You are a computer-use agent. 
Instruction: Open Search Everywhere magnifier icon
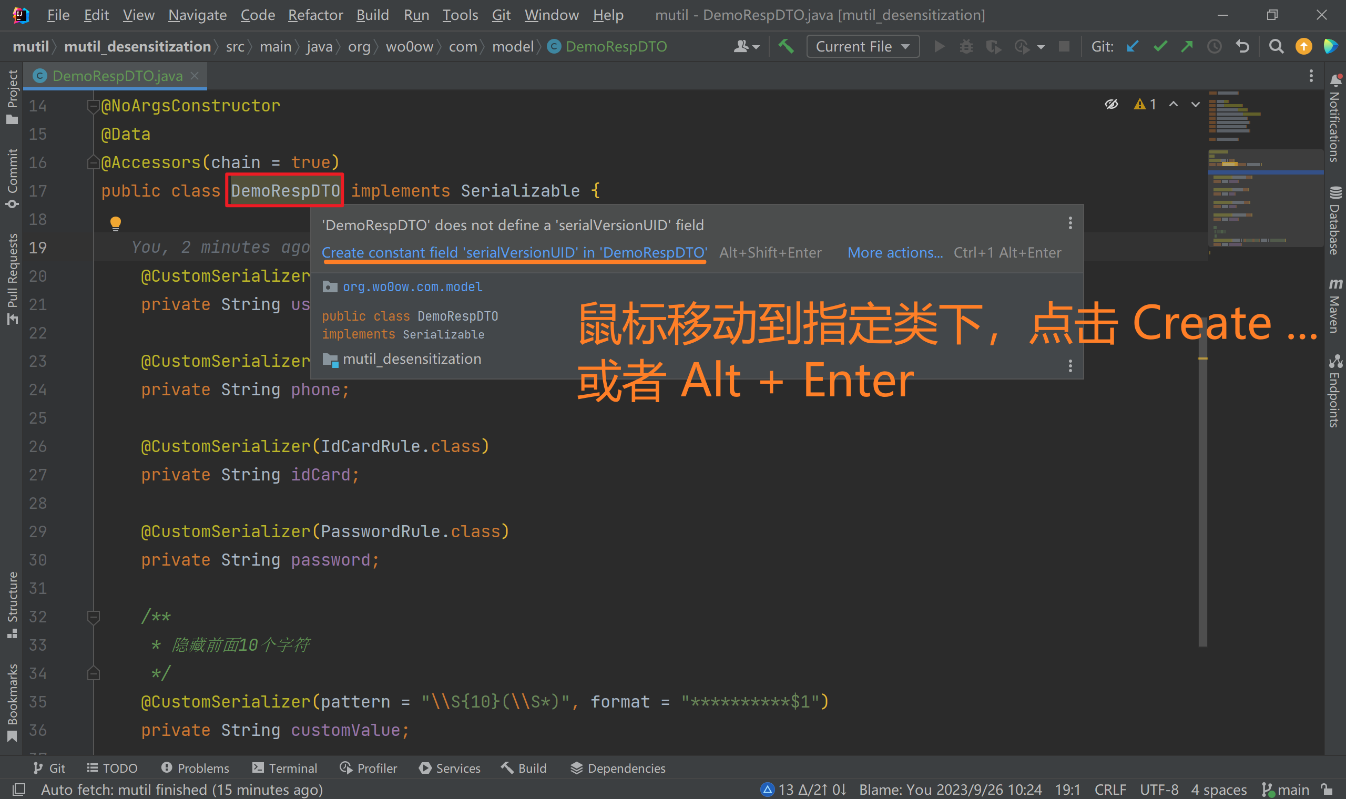pyautogui.click(x=1276, y=47)
